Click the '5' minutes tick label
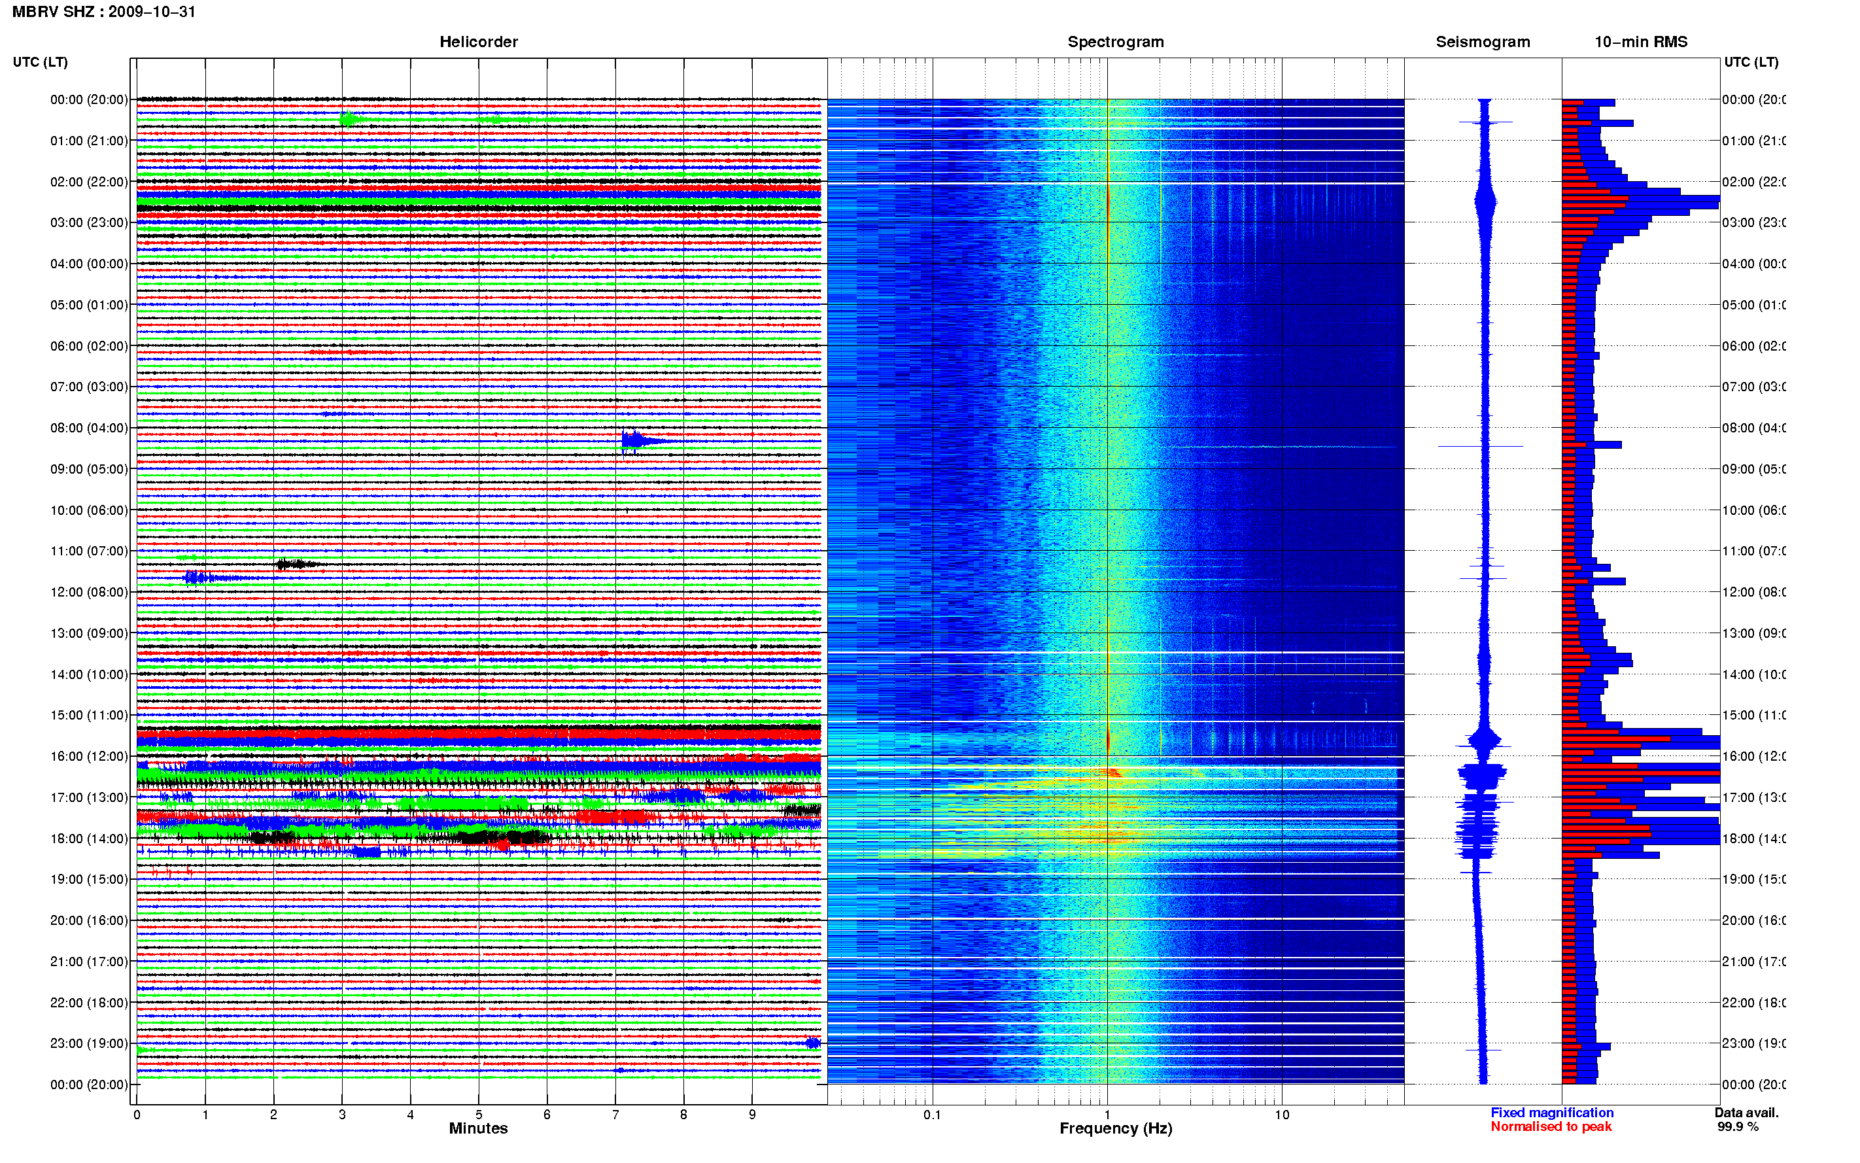The height and width of the screenshot is (1163, 1860). point(478,1115)
